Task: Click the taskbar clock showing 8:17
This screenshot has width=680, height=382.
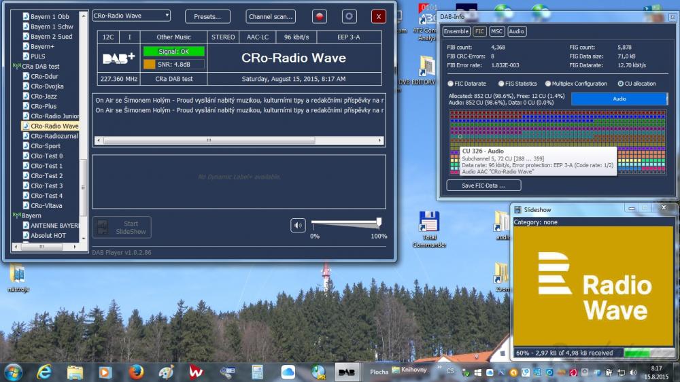Action: [x=656, y=372]
